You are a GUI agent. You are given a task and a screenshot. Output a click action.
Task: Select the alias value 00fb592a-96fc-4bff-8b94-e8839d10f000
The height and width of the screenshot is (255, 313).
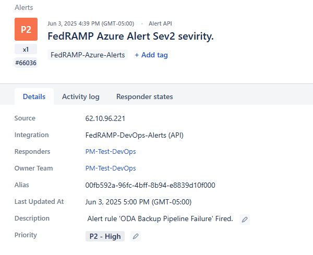pyautogui.click(x=150, y=185)
